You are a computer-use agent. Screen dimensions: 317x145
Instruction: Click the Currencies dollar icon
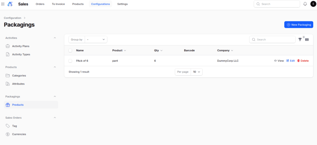(x=8, y=134)
